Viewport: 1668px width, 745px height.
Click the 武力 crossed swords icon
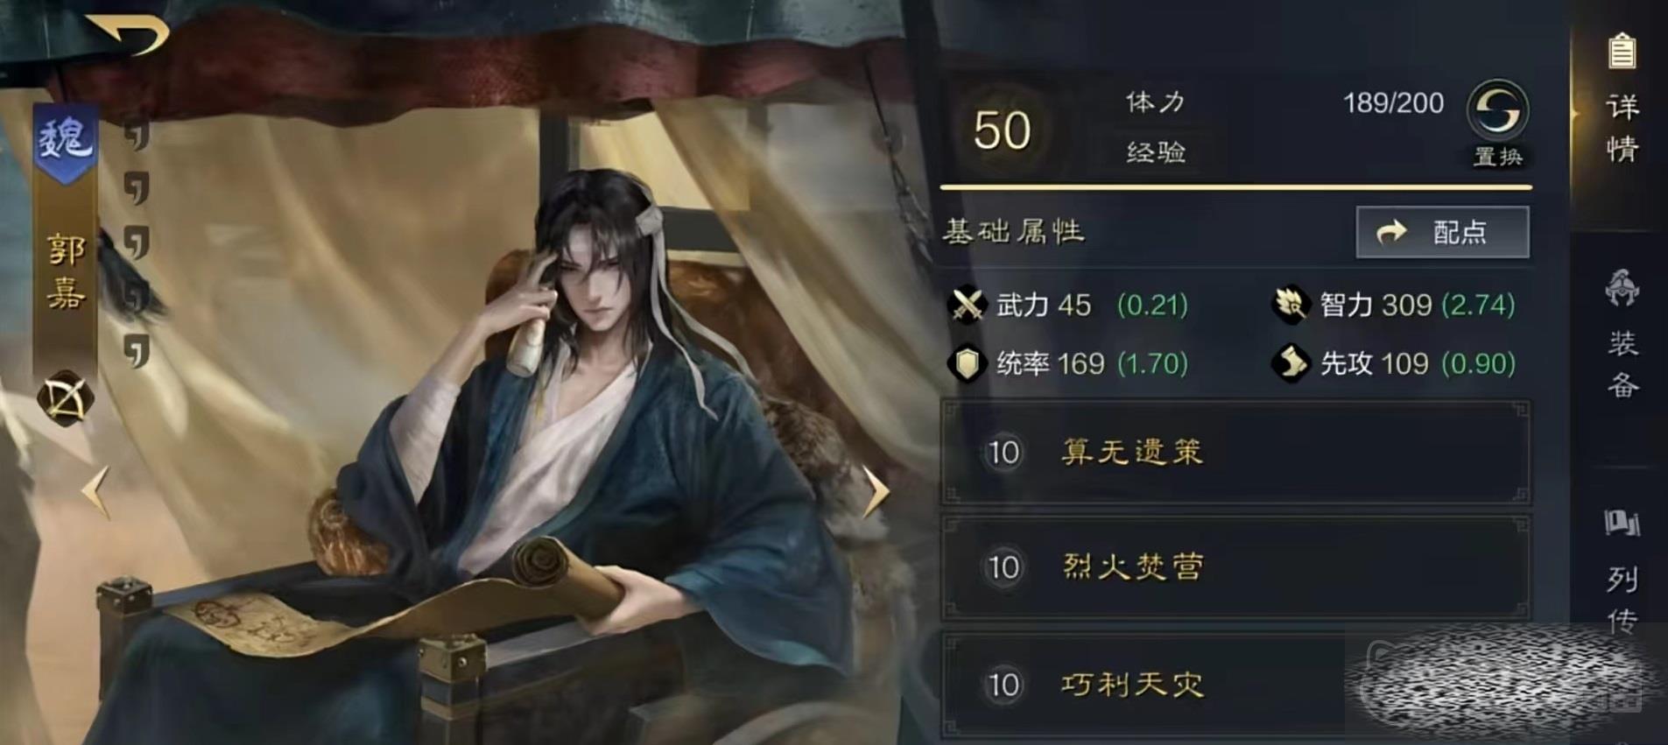[967, 306]
